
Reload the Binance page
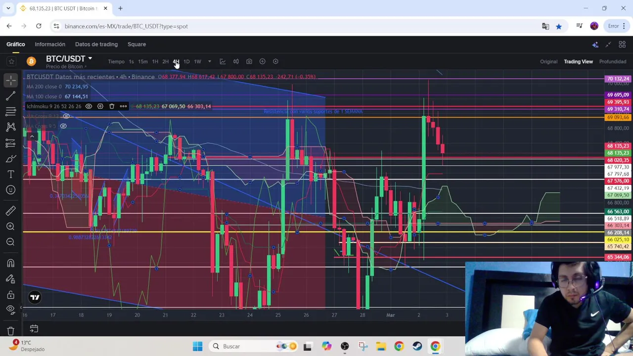(x=39, y=26)
